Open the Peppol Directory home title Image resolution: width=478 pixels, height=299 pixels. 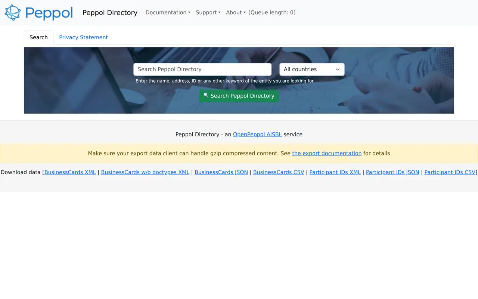pyautogui.click(x=110, y=13)
